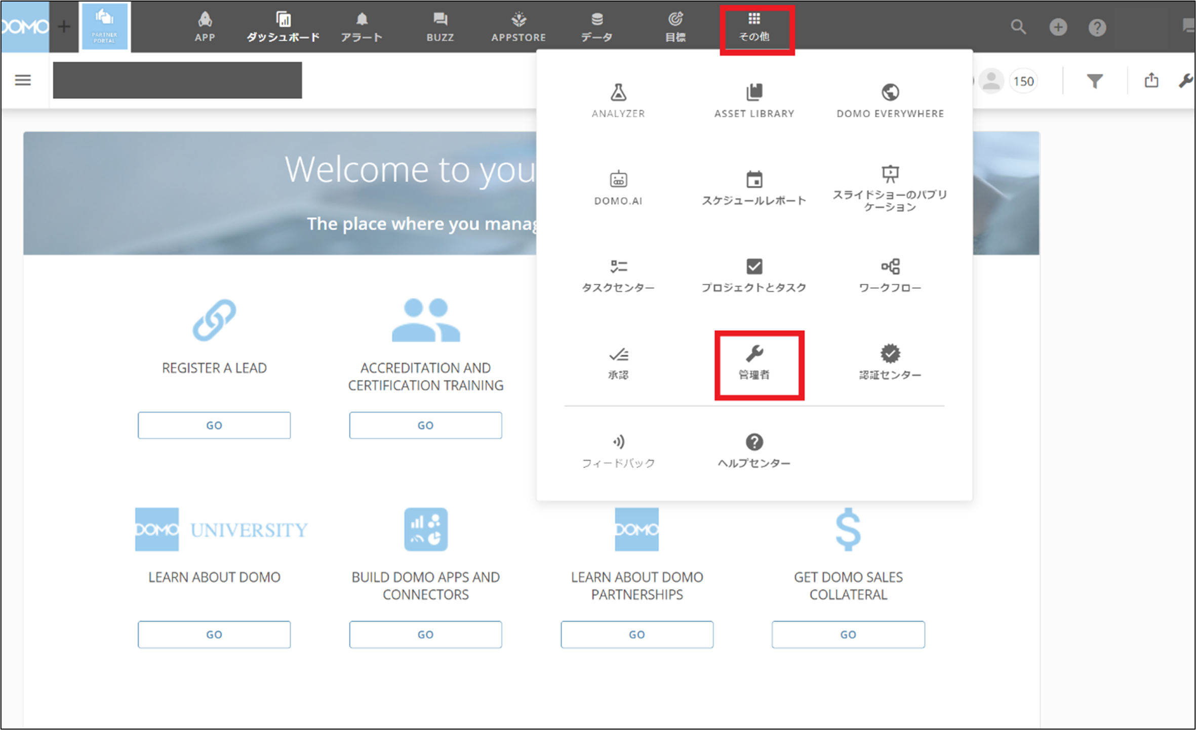
Task: Open スケジュールレポート from the menu
Action: click(x=754, y=188)
